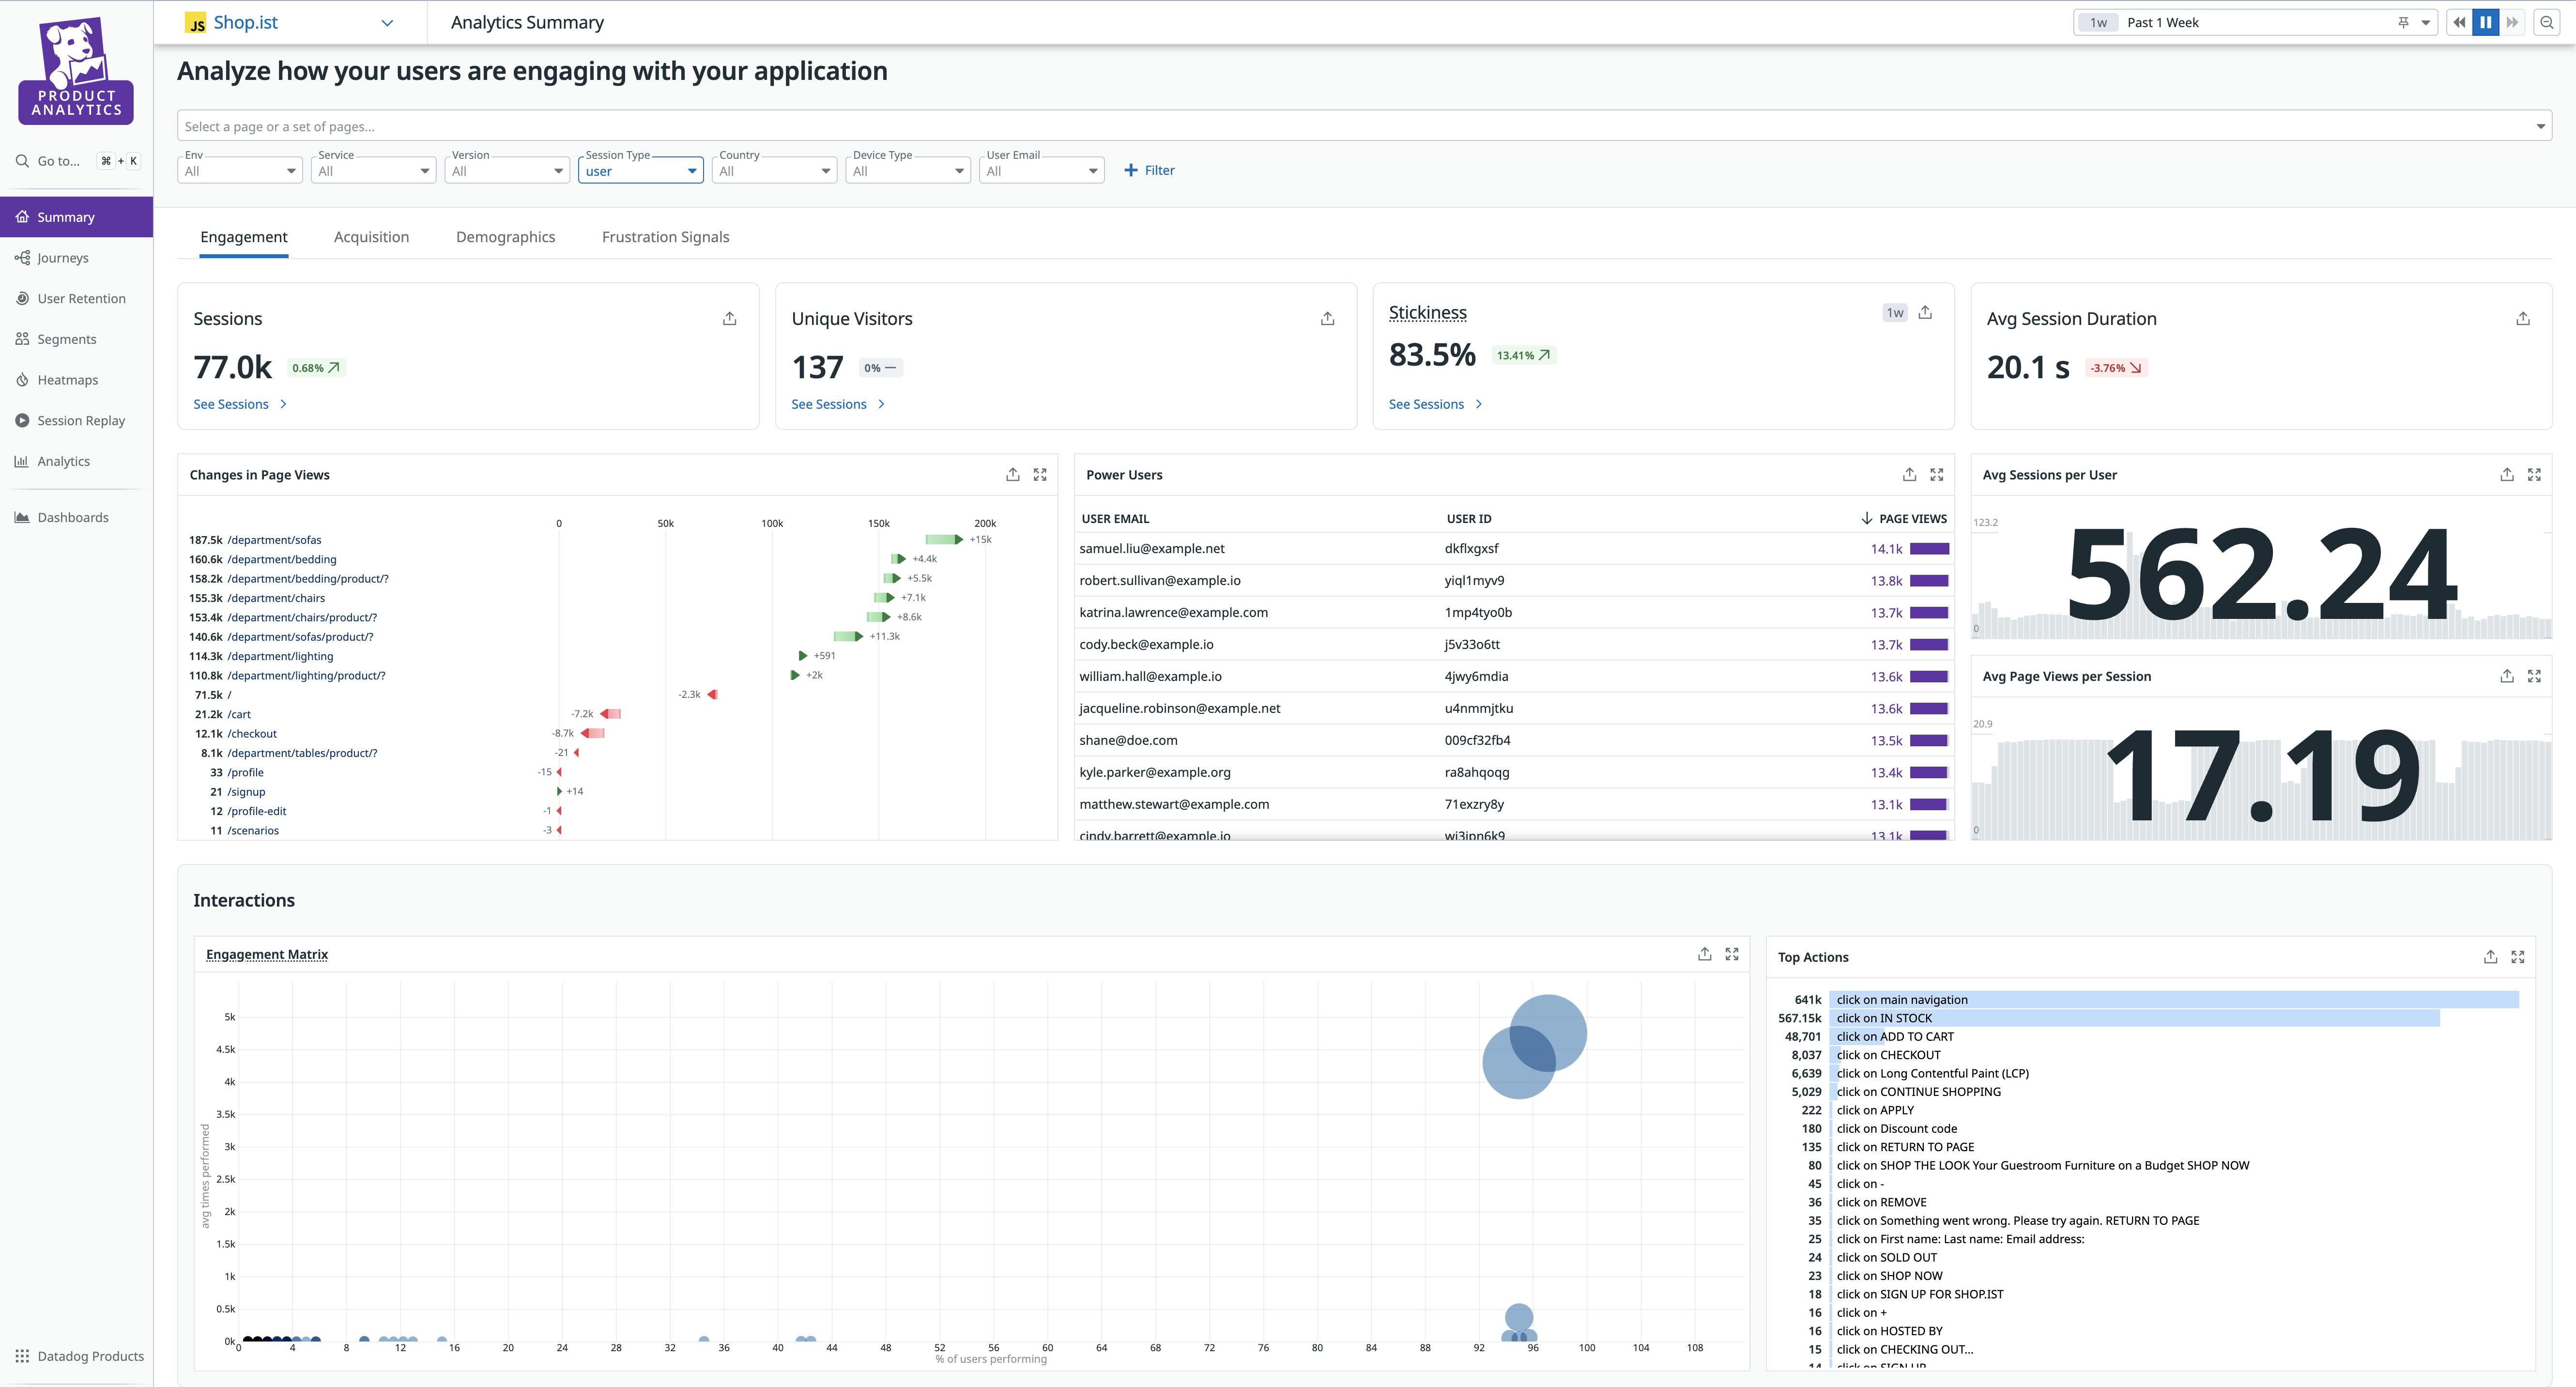Image resolution: width=2576 pixels, height=1387 pixels.
Task: Expand the Power Users widget to fullscreen
Action: tap(1937, 474)
